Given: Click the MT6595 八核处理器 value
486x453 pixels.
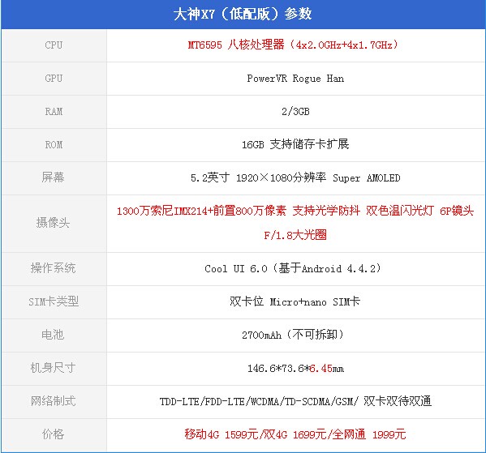Looking at the screenshot, I should [293, 45].
